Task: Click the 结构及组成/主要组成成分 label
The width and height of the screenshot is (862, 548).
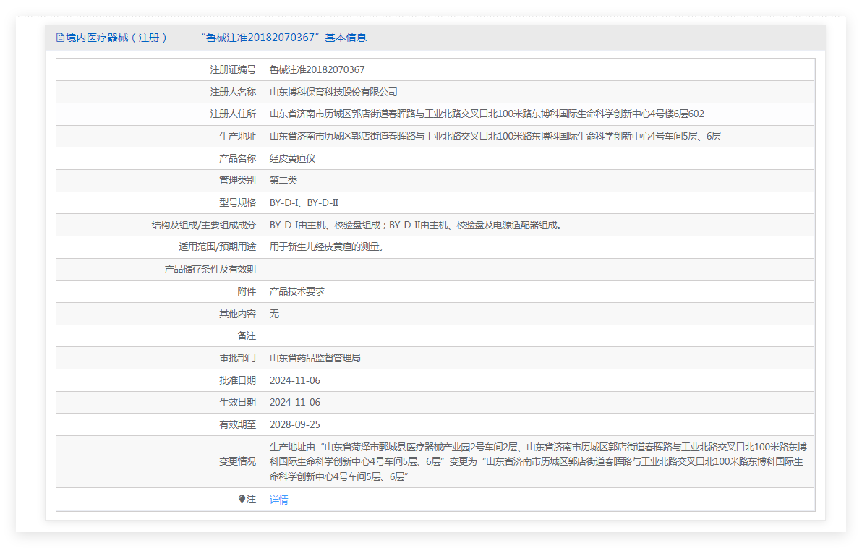Action: coord(204,225)
